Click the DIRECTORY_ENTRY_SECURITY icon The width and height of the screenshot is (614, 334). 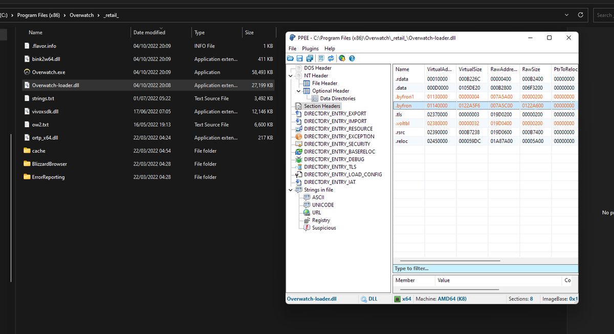pyautogui.click(x=299, y=144)
